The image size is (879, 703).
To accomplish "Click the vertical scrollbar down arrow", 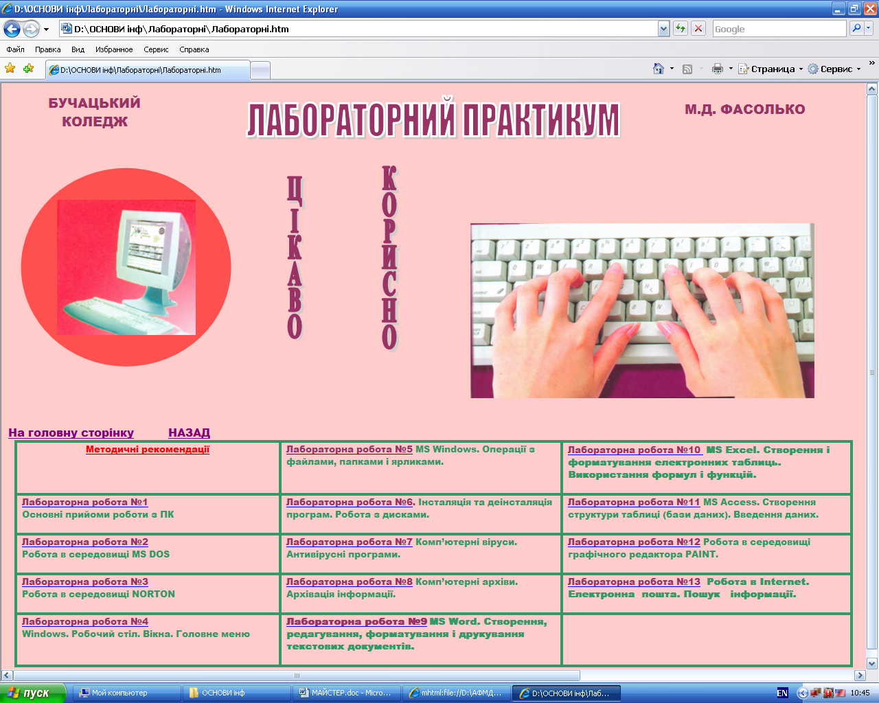I will [872, 664].
